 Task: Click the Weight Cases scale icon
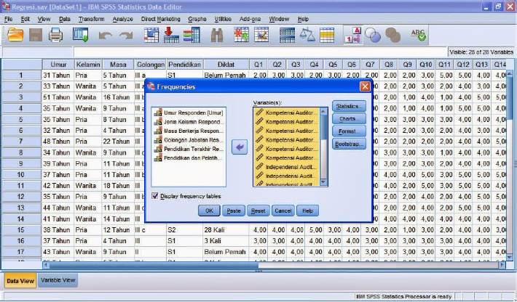pos(307,34)
